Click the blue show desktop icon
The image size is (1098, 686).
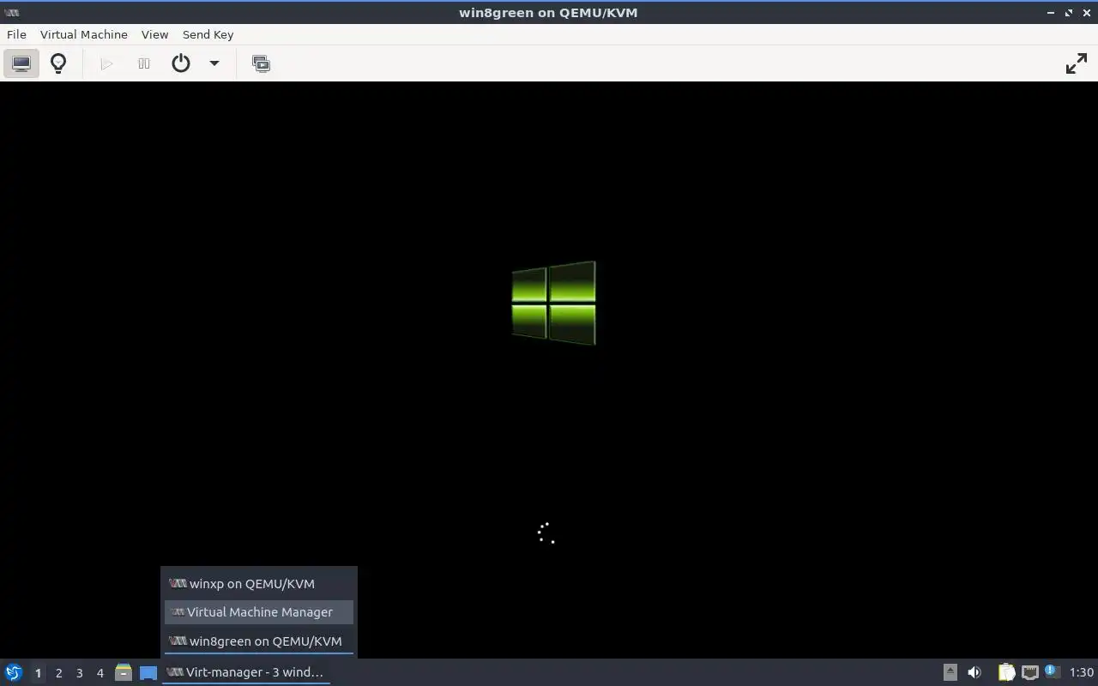(x=148, y=673)
